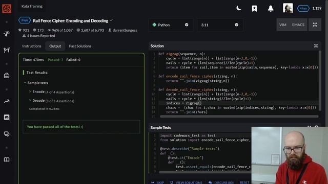Open the Discord chat sidebar icon
This screenshot has height=184, width=328.
point(7,118)
